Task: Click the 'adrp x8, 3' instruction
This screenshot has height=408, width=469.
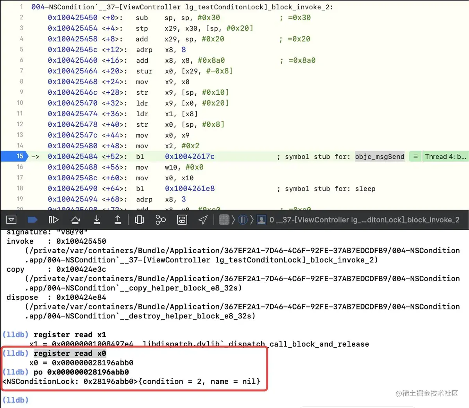Action: [x=161, y=199]
